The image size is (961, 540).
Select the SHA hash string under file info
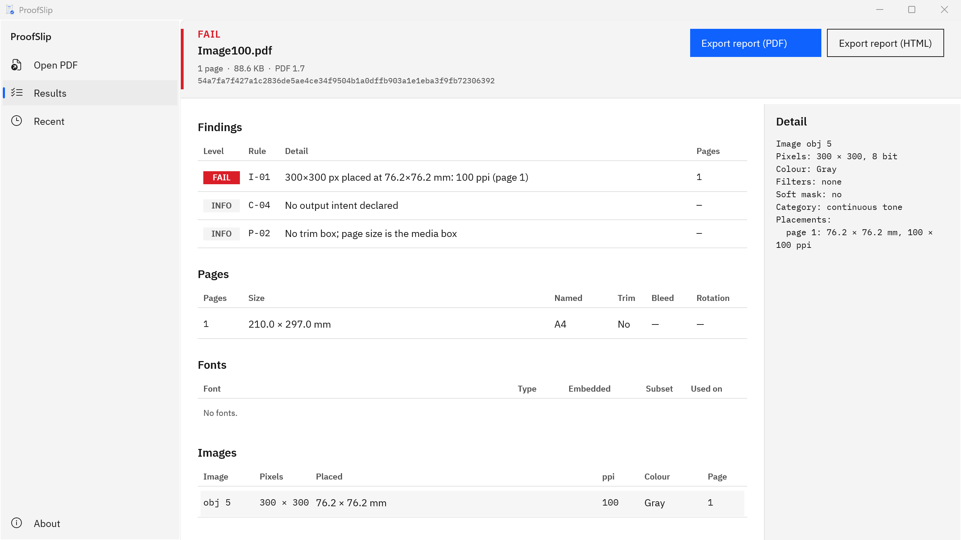tap(346, 81)
